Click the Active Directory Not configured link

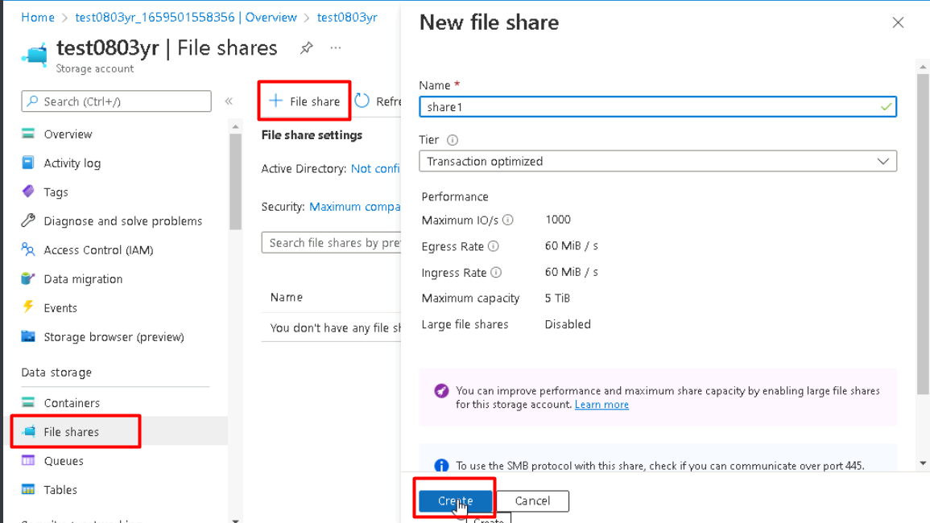375,169
